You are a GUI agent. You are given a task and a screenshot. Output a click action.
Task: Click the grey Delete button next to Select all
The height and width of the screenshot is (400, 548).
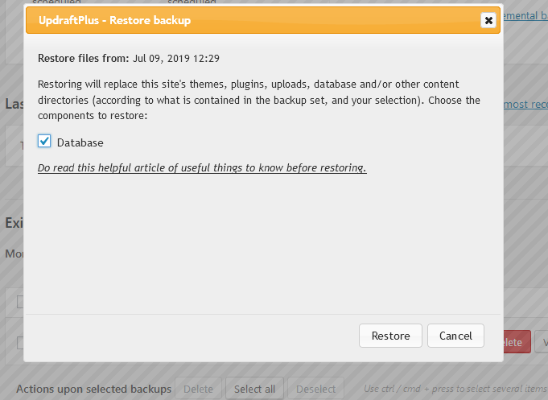point(198,389)
